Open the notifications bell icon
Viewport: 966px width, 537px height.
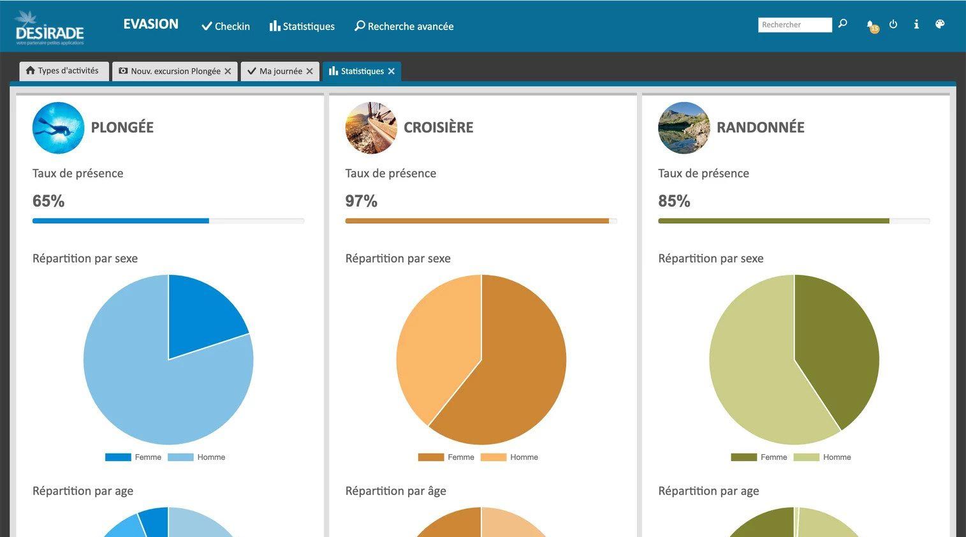point(872,26)
